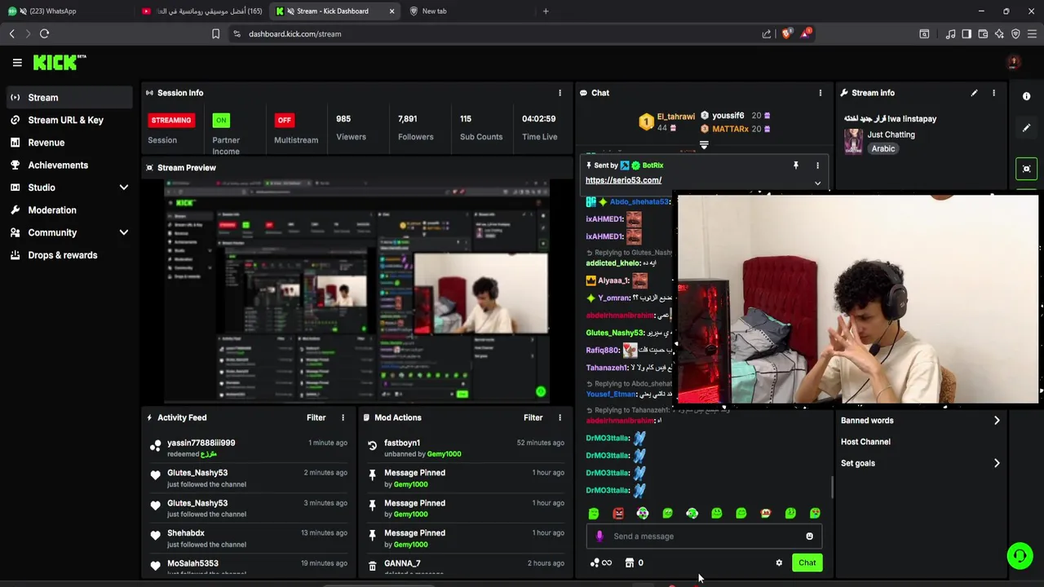Open a new browser tab with plus
Viewport: 1044px width, 587px height.
click(x=546, y=11)
